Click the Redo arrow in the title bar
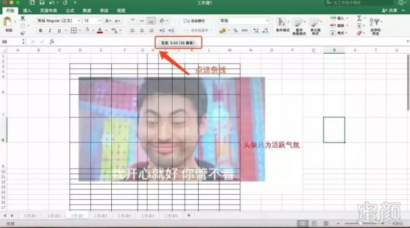The height and width of the screenshot is (228, 410). pos(65,3)
